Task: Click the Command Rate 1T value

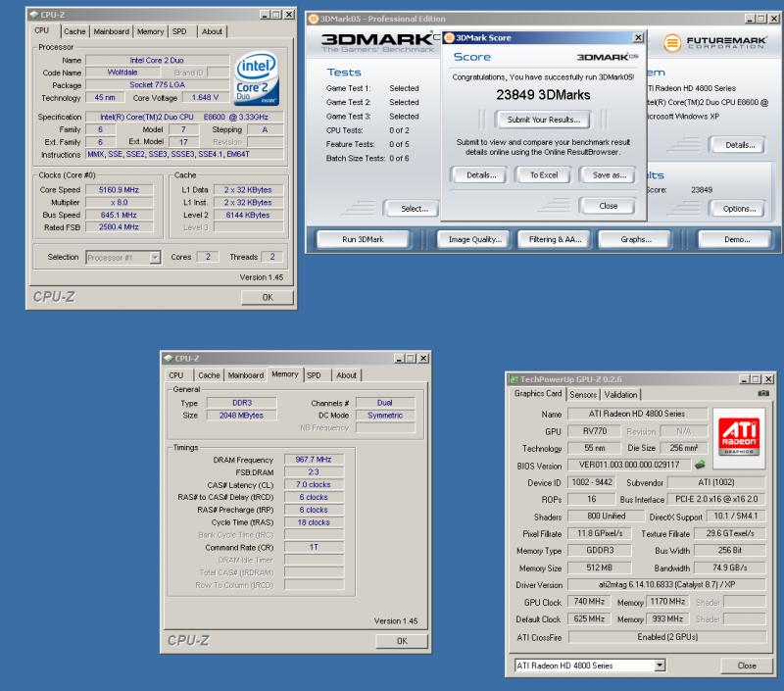Action: coord(314,547)
